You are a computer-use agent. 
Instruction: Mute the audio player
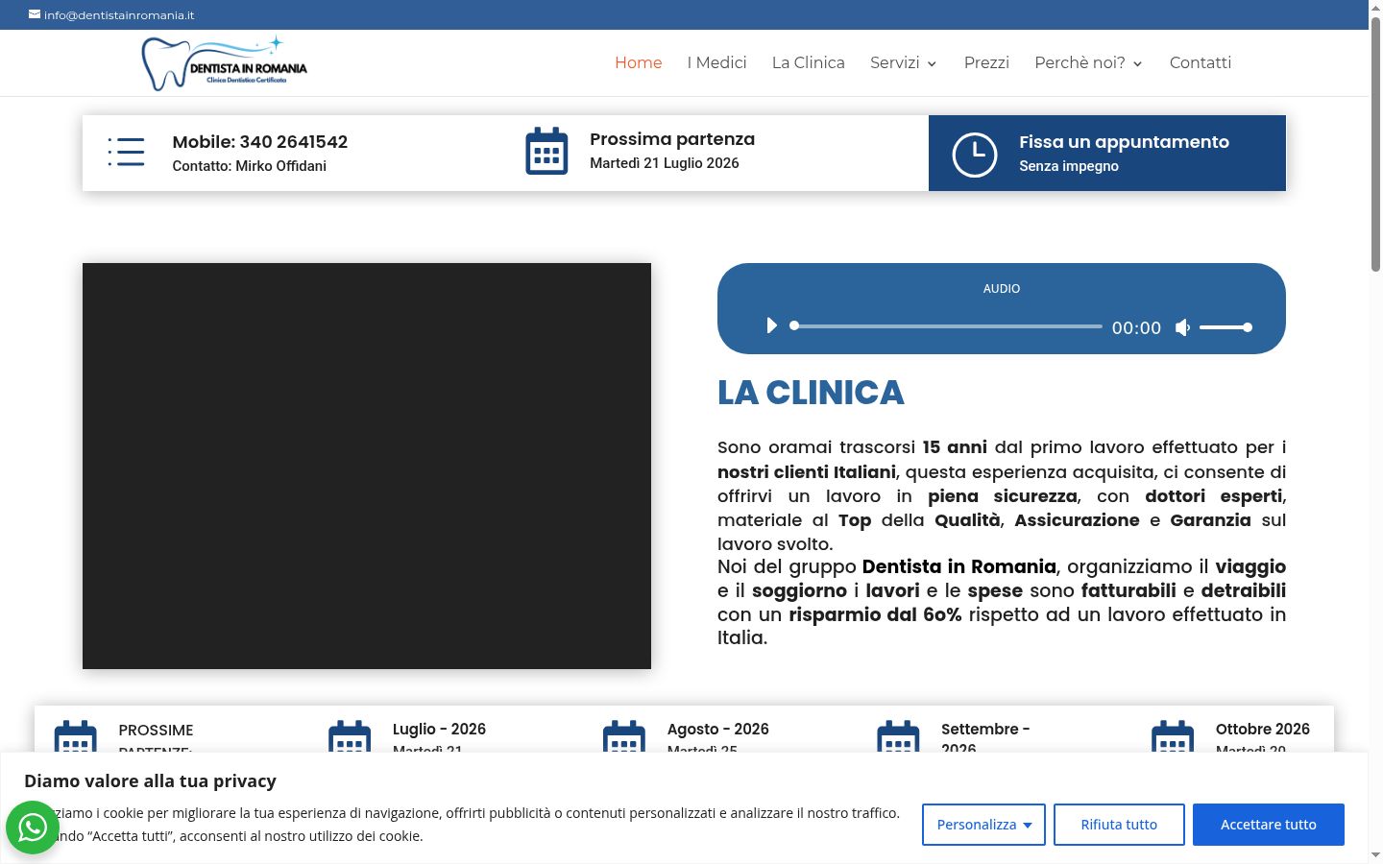point(1182,327)
